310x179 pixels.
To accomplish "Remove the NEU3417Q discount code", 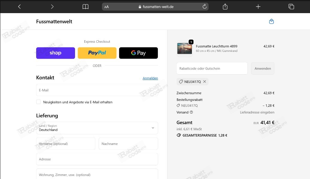I will coord(205,81).
